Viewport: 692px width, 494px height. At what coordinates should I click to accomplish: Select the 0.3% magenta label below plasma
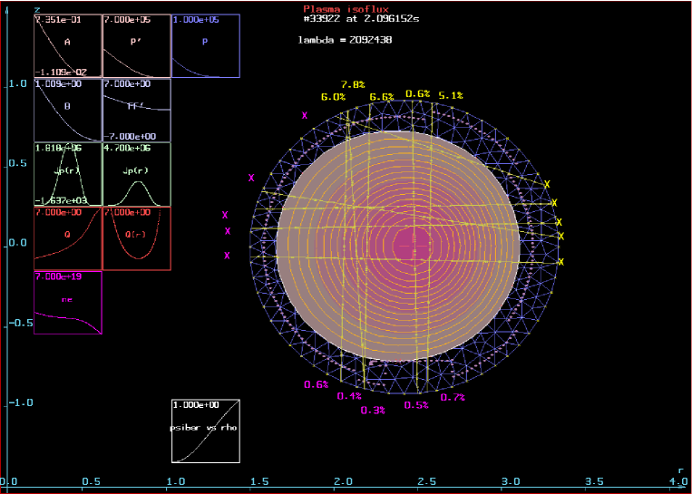click(373, 410)
